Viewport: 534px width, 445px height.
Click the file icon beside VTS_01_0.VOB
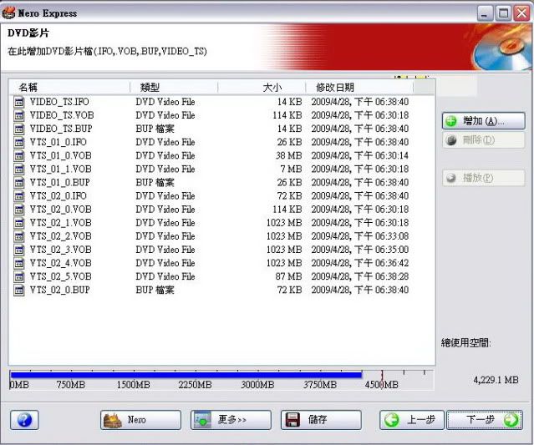click(x=19, y=155)
